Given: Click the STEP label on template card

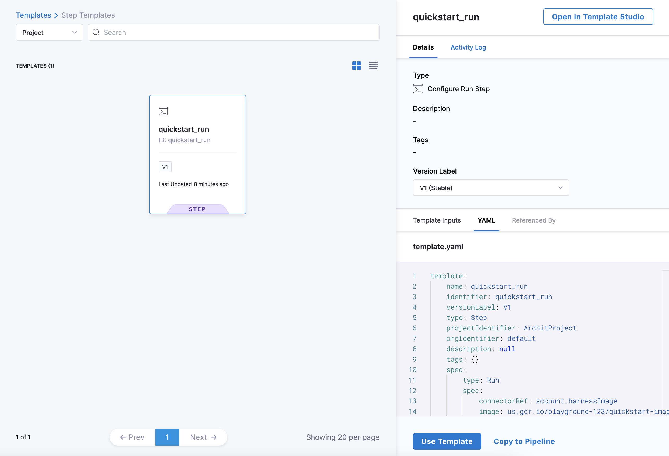Looking at the screenshot, I should (x=197, y=209).
